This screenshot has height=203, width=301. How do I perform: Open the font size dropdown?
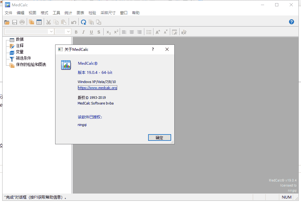click(68, 32)
